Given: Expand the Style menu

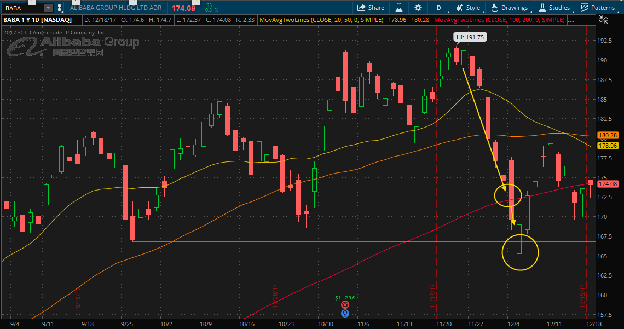Looking at the screenshot, I should tap(469, 8).
